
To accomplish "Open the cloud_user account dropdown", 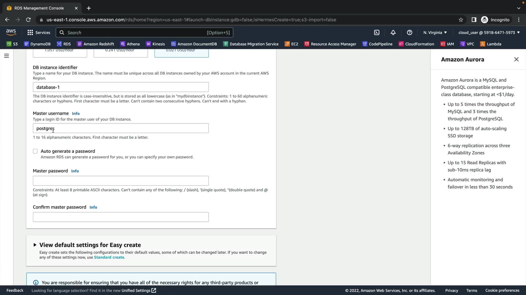I will click(489, 33).
